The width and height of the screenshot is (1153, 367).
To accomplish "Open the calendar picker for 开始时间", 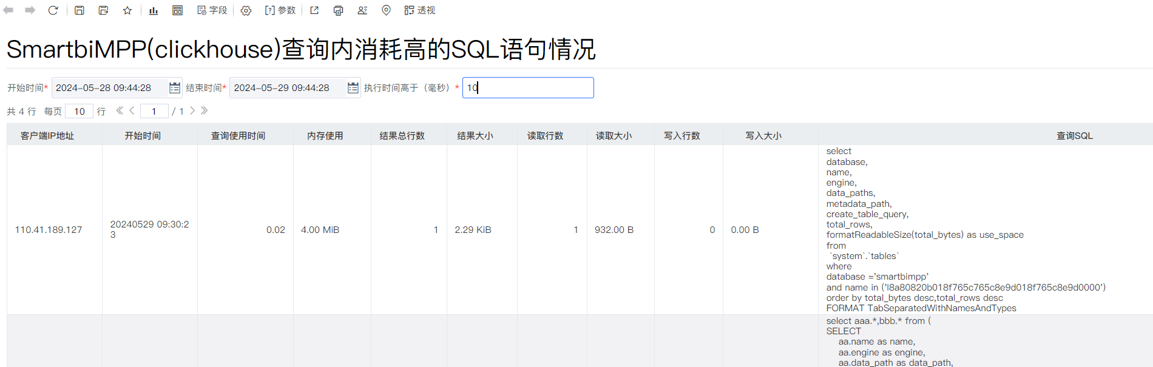I will [x=175, y=88].
